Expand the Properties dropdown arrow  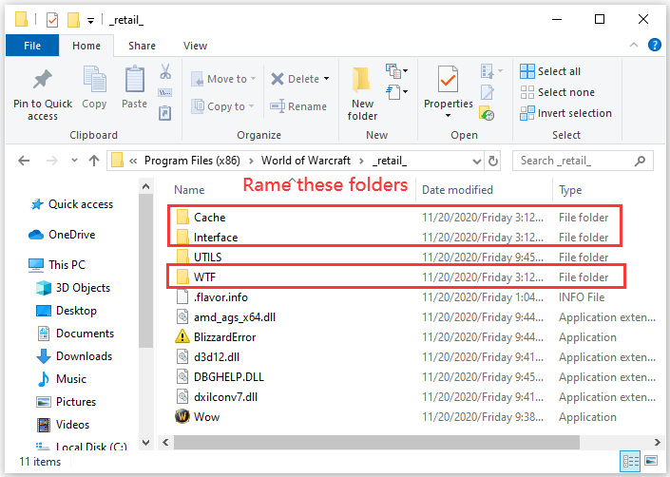tap(448, 115)
